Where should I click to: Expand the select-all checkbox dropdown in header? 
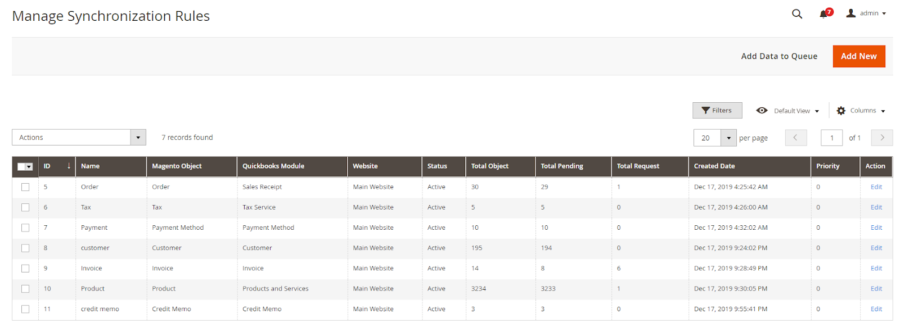[x=29, y=167]
